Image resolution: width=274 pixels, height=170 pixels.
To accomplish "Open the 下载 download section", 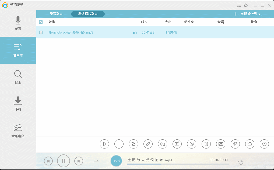I will point(18,104).
